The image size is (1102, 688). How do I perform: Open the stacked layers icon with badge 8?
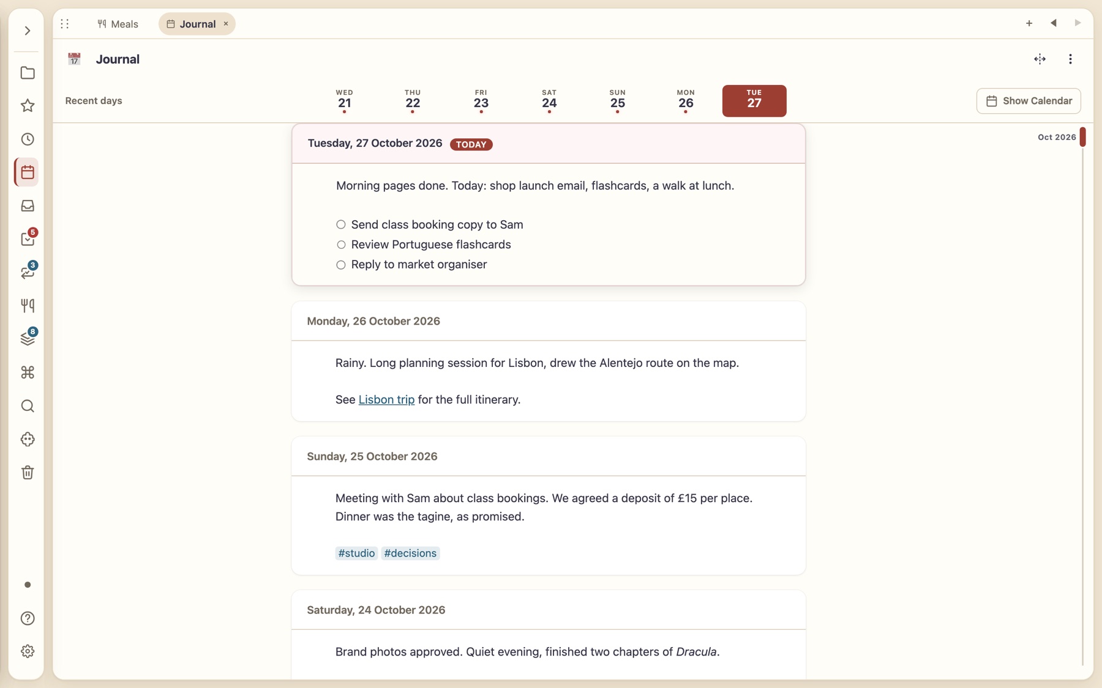[x=28, y=339]
